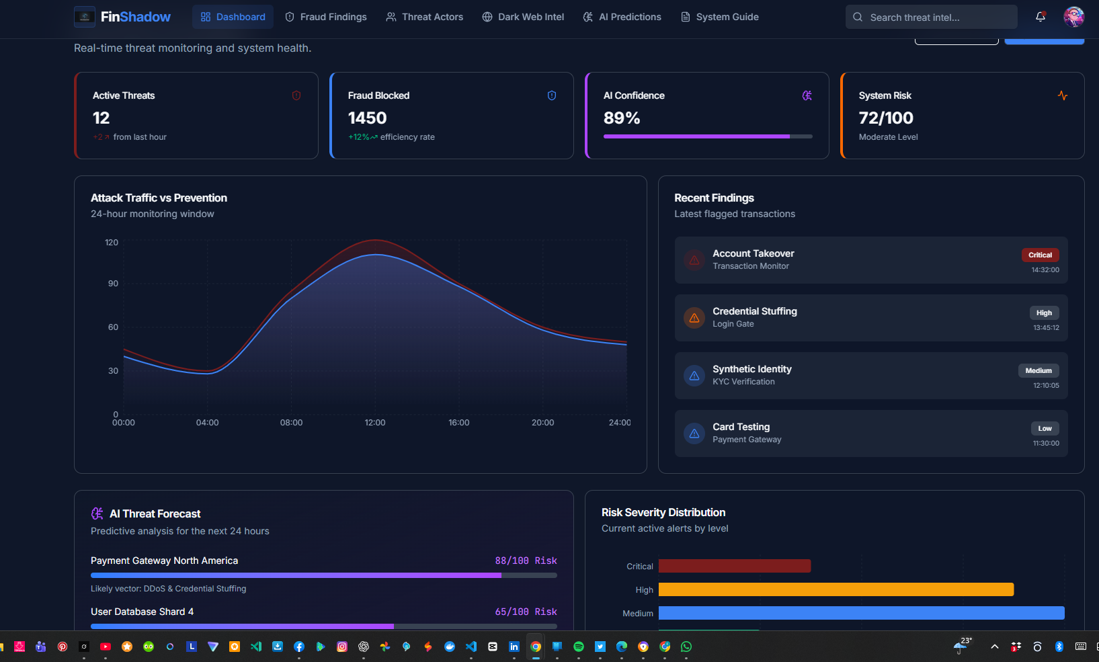Click the brain icon next to AI Threat Forecast

[x=97, y=513]
